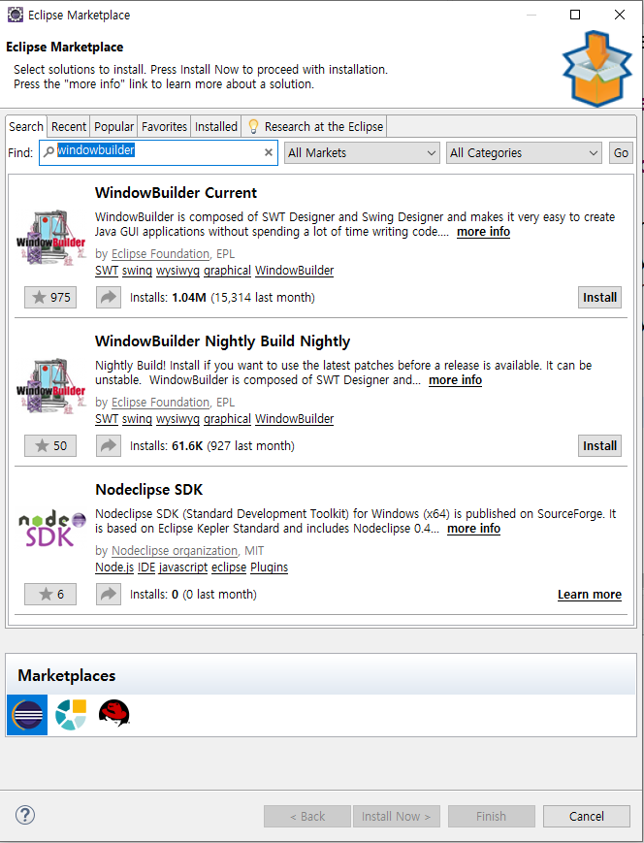The image size is (644, 843).
Task: Click the Cancel button
Action: point(587,816)
